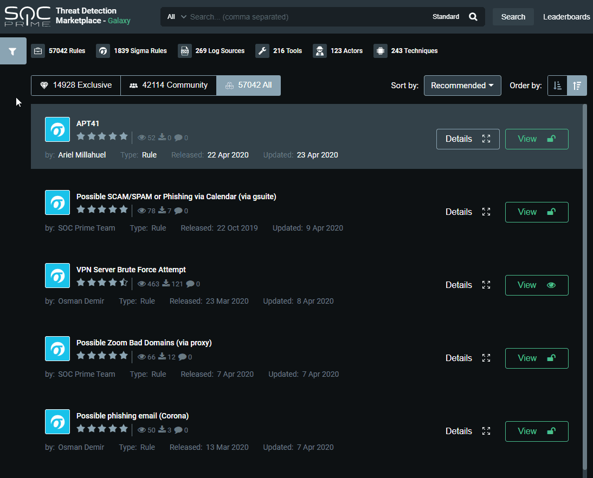
Task: Open Possible SCAM/SPAM or Phishing title
Action: (x=176, y=197)
